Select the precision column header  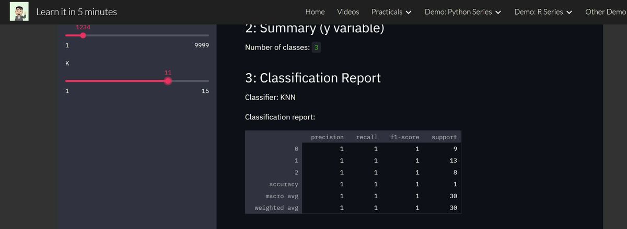327,137
